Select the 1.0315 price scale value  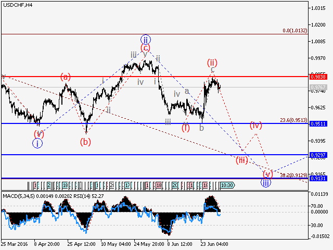318,8
